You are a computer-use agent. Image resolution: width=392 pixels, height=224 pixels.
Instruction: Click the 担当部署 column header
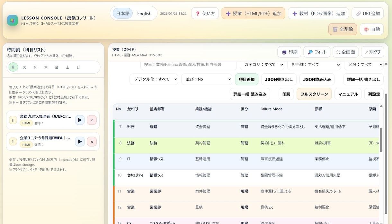(x=157, y=109)
